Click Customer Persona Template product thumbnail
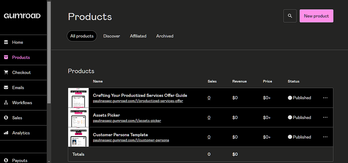Image resolution: width=348 pixels, height=163 pixels. click(78, 137)
